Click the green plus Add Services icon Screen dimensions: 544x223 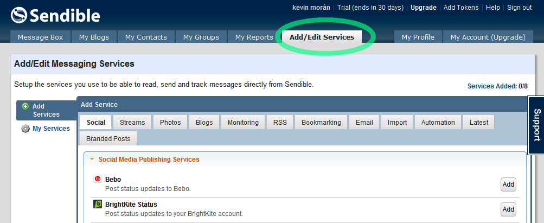25,106
